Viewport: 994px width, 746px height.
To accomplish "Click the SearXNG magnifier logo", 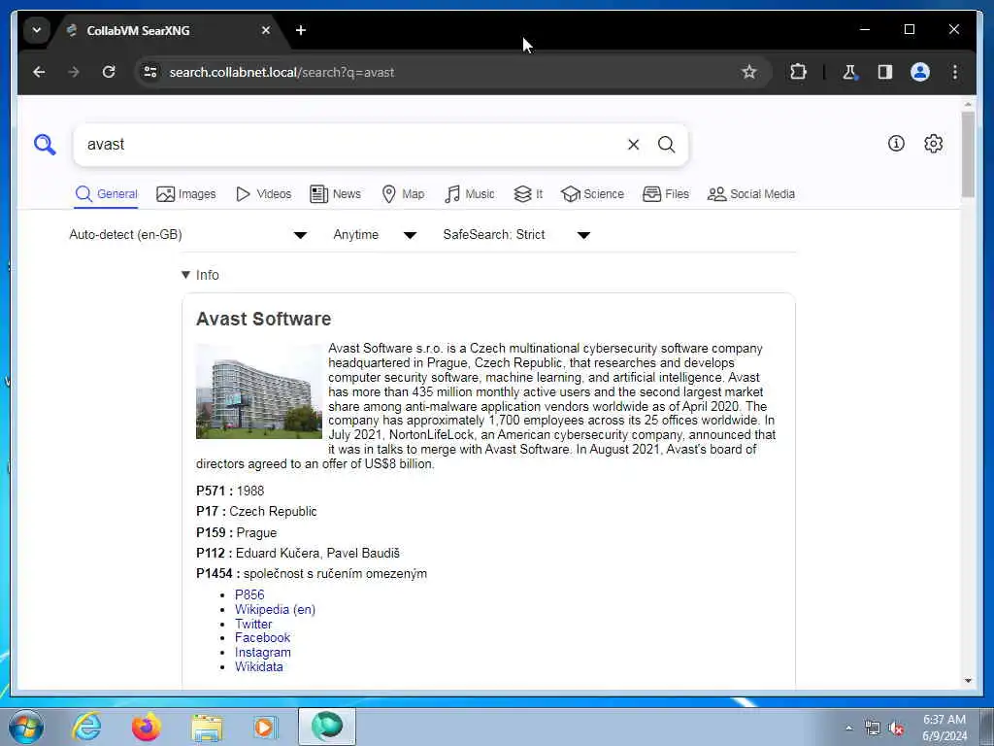I will (x=45, y=145).
